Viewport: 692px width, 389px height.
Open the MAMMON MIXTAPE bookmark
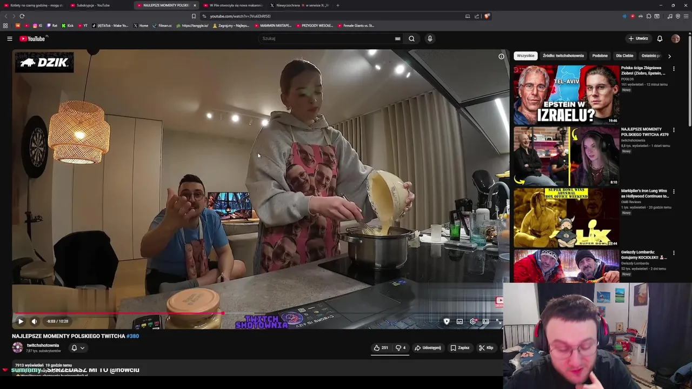coord(272,25)
